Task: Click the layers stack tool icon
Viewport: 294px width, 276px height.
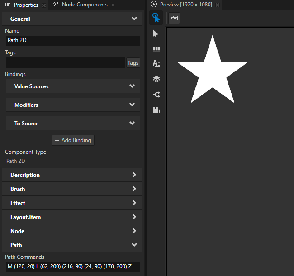Action: [156, 79]
